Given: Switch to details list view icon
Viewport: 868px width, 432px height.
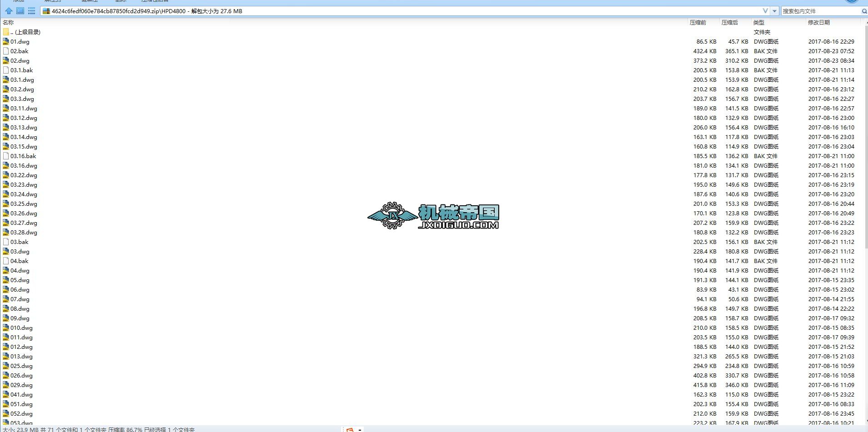Looking at the screenshot, I should coord(31,10).
